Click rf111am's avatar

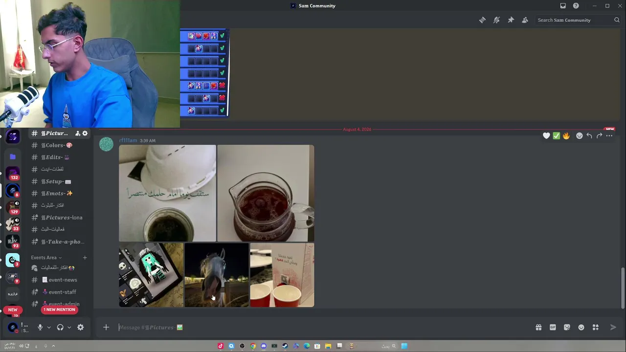tap(106, 144)
